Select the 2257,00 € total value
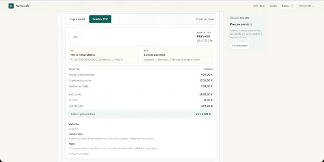This screenshot has height=162, width=324. (203, 114)
